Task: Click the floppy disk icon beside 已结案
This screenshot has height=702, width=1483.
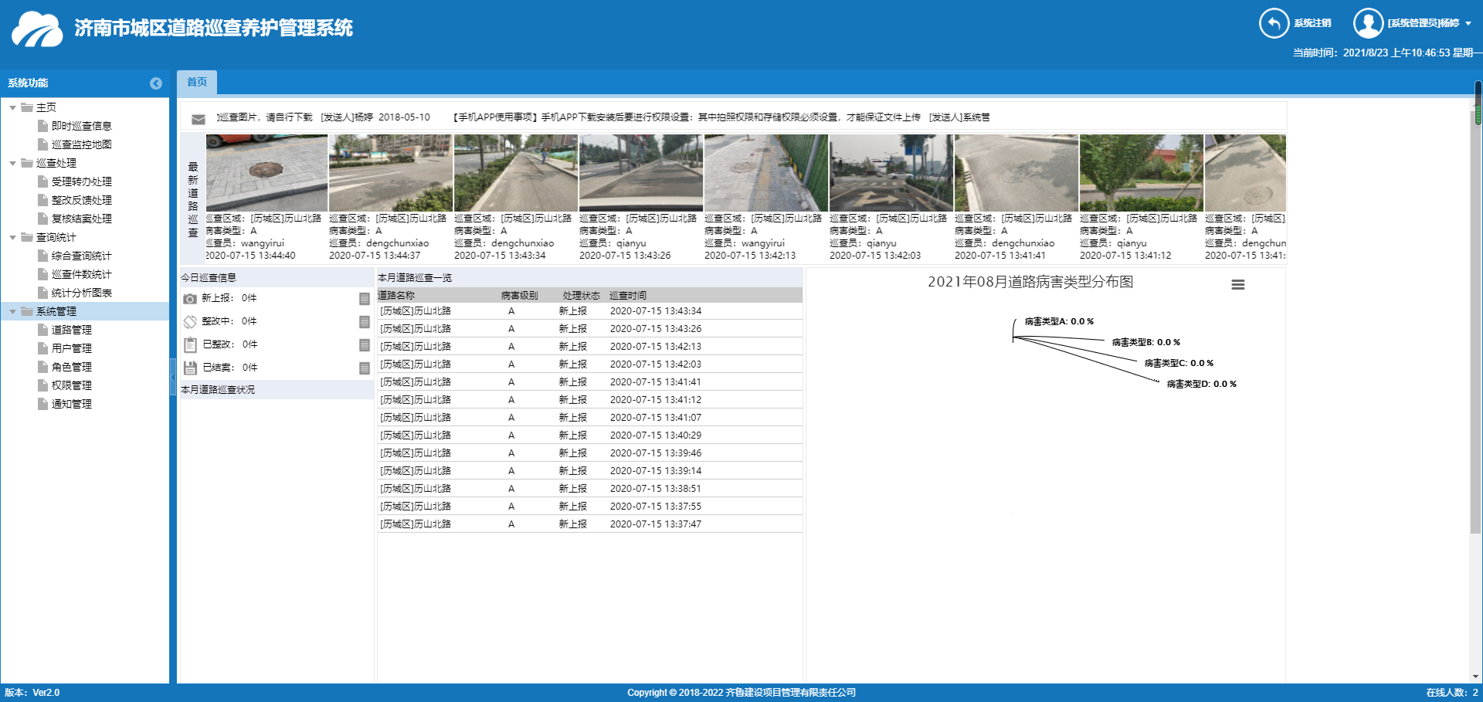Action: point(190,368)
